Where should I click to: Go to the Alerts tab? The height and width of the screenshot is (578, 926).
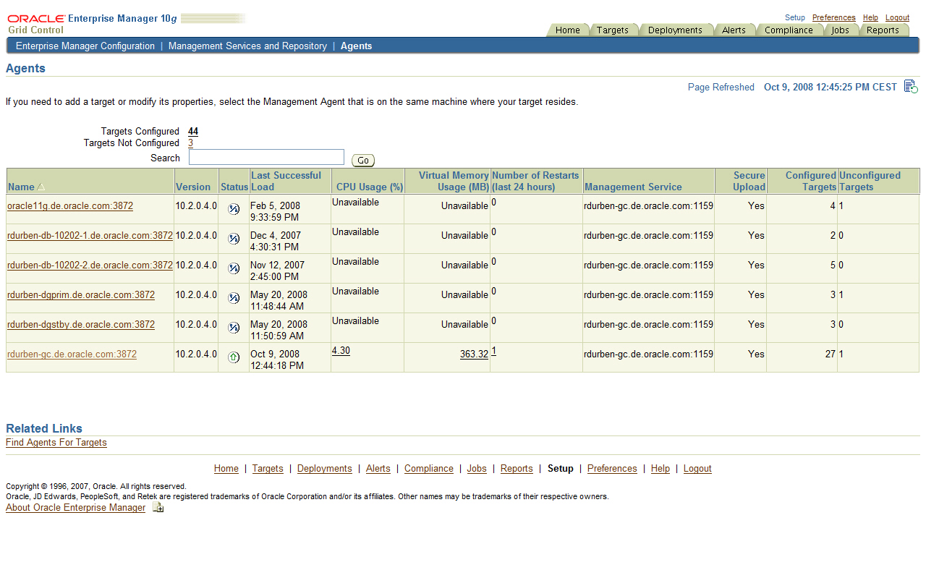pyautogui.click(x=734, y=30)
